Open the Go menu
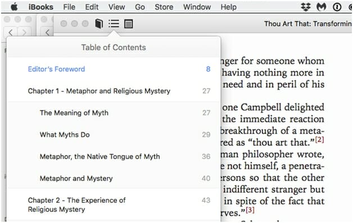 coord(140,7)
